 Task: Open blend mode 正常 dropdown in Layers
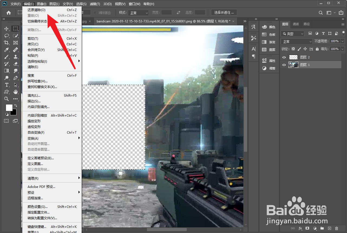point(297,41)
